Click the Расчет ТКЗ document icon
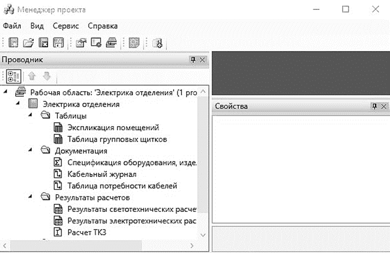This screenshot has height=253, width=390. [58, 232]
